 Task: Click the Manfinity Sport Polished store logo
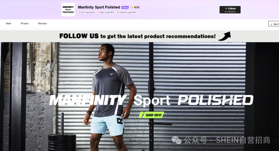(x=68, y=9)
